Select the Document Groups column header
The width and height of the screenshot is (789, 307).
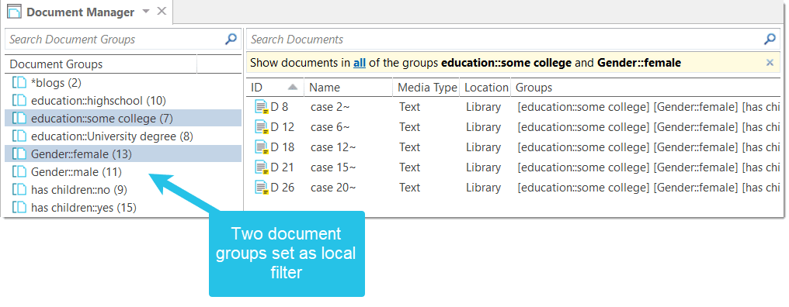point(101,64)
